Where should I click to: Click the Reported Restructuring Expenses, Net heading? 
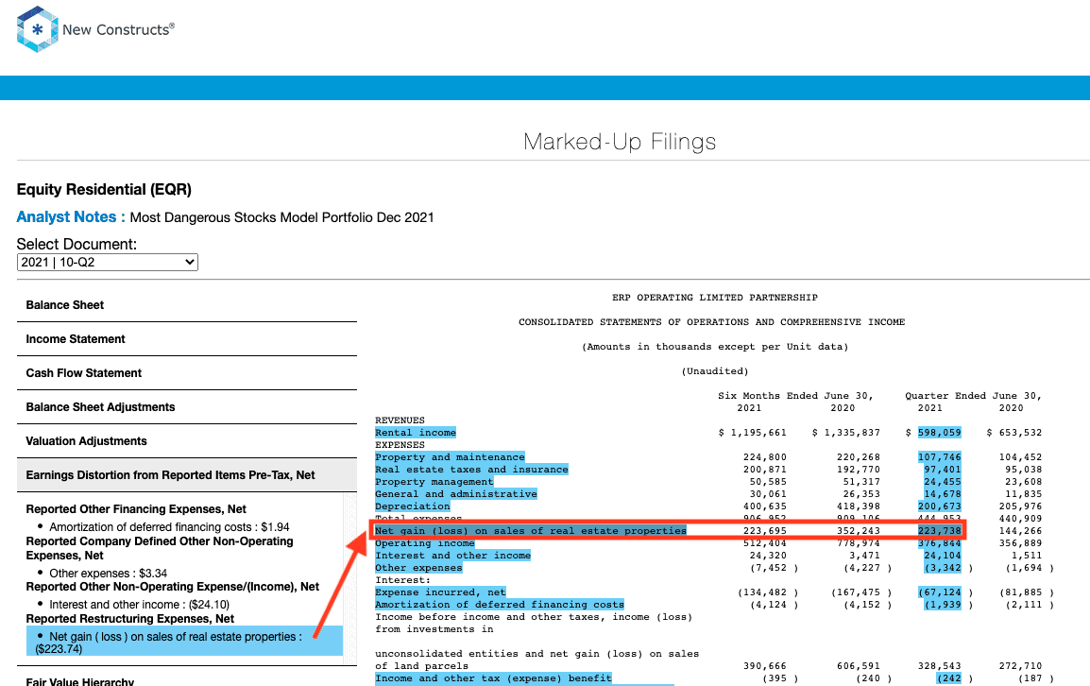130,619
